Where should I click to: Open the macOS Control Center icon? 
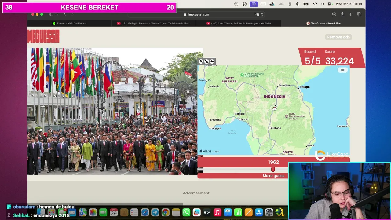tap(330, 4)
